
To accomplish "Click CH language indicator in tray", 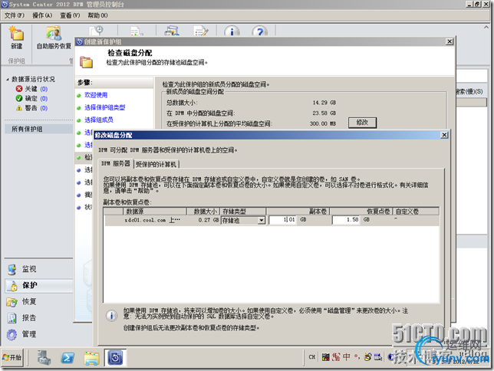I will click(312, 357).
